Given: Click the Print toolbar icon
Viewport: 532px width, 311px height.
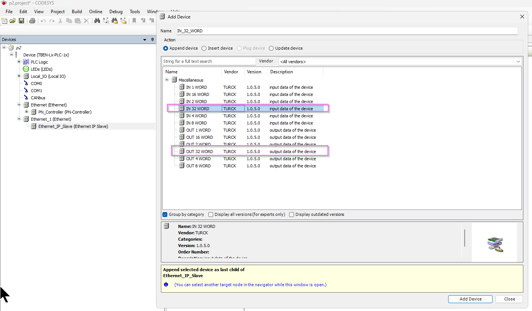Looking at the screenshot, I should click(32, 21).
